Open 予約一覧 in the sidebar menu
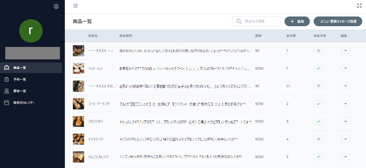 [x=31, y=79]
